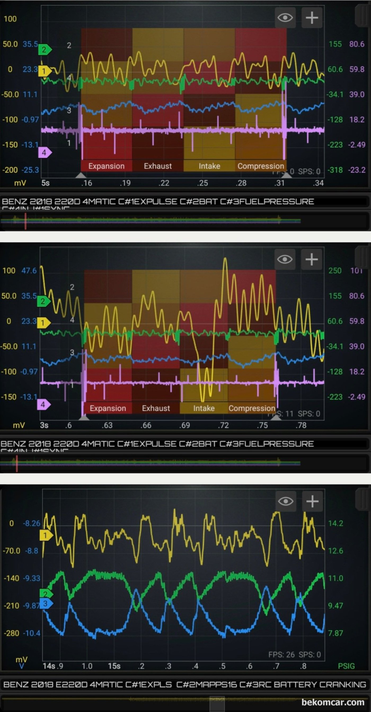Click top chart title BENZ 2018 220D 4MATIC
The width and height of the screenshot is (371, 712).
point(59,202)
